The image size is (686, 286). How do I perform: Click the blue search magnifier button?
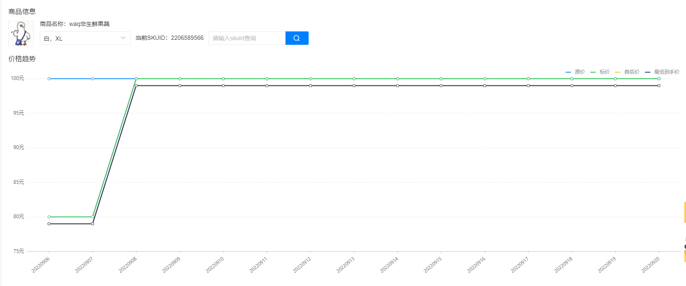[x=296, y=38]
